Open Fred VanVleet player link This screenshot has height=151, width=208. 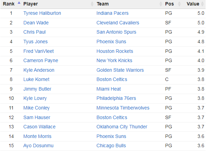(38, 51)
